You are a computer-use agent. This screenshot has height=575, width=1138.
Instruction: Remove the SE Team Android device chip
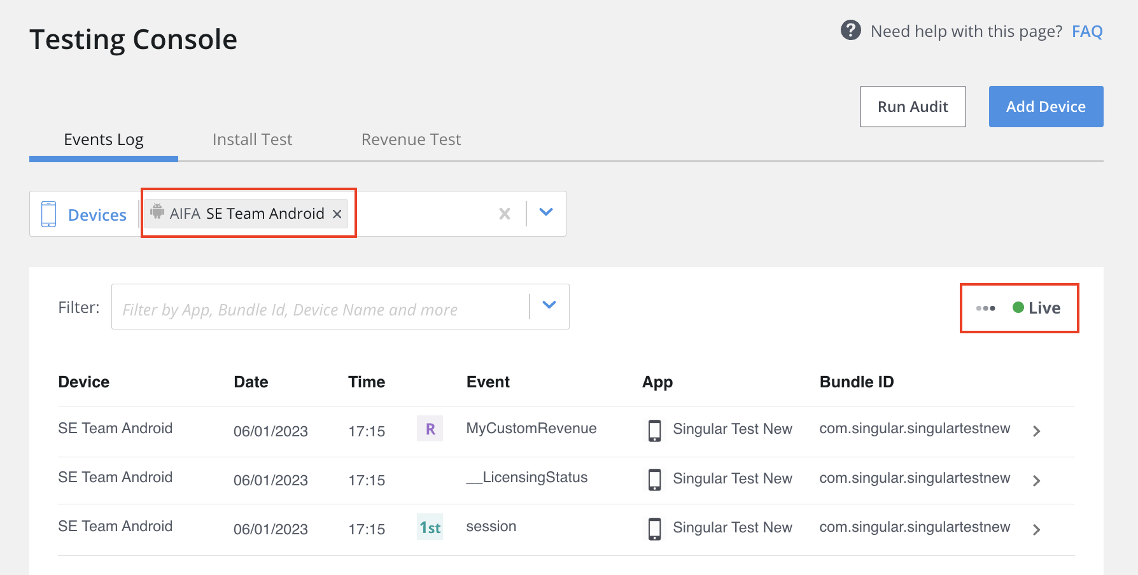[x=337, y=214]
